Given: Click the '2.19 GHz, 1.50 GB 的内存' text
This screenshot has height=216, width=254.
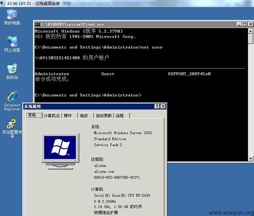Looking at the screenshot, I should 118,207.
